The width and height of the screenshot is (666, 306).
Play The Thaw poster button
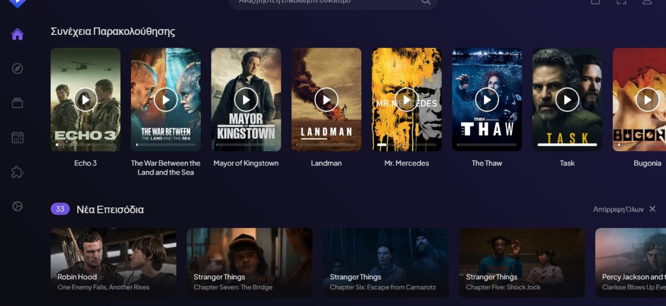(x=487, y=100)
